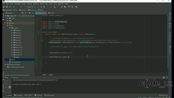174x98 pixels.
Task: Click the green Debug bug icon
Action: [x=41, y=7]
